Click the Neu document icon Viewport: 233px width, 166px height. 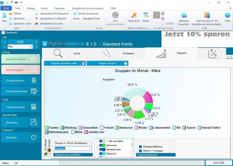pos(4,15)
